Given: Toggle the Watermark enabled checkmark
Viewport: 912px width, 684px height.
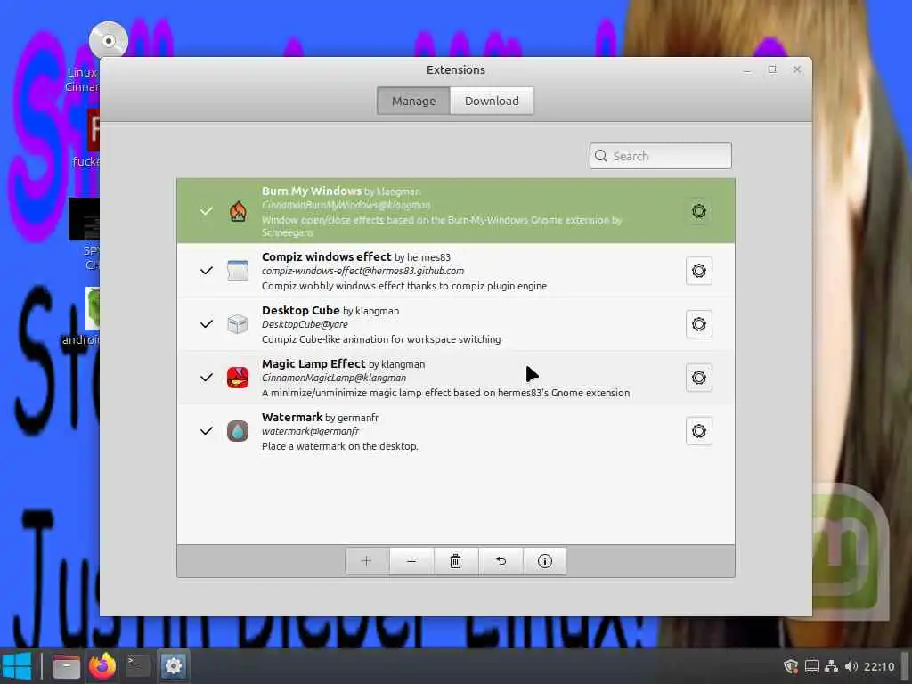Looking at the screenshot, I should coord(206,431).
